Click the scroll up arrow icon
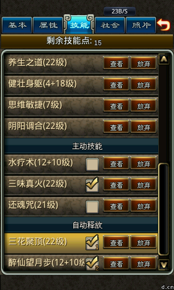Image resolution: width=174 pixels, height=290 pixels. click(x=164, y=59)
